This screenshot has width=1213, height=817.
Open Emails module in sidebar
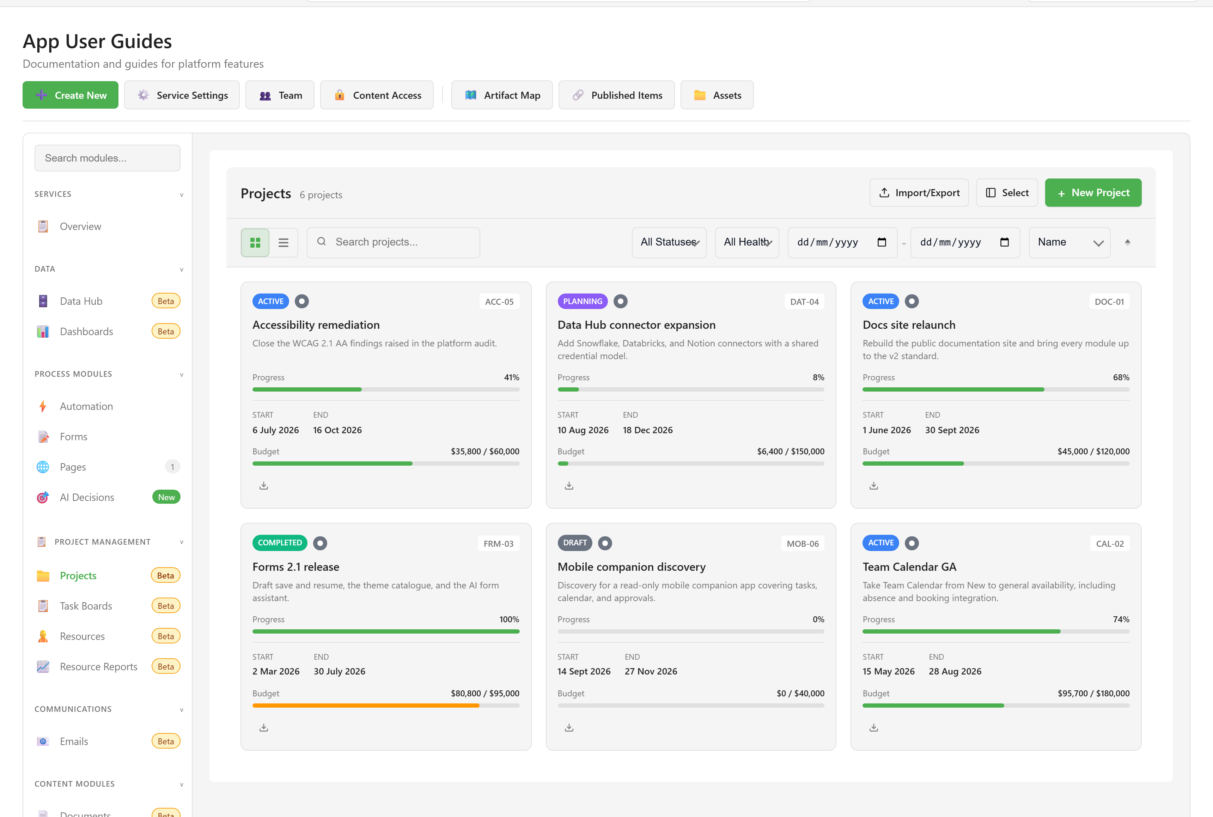tap(108, 742)
